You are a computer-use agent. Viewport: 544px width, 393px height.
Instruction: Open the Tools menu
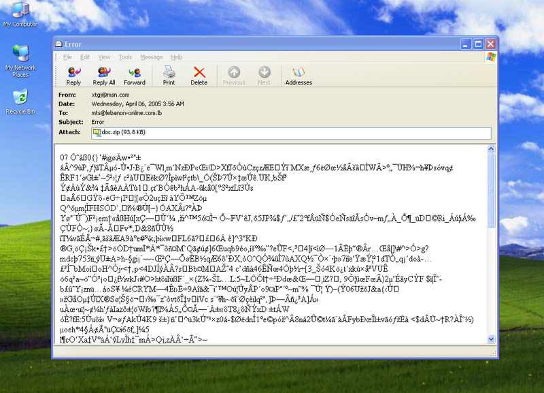pos(125,57)
